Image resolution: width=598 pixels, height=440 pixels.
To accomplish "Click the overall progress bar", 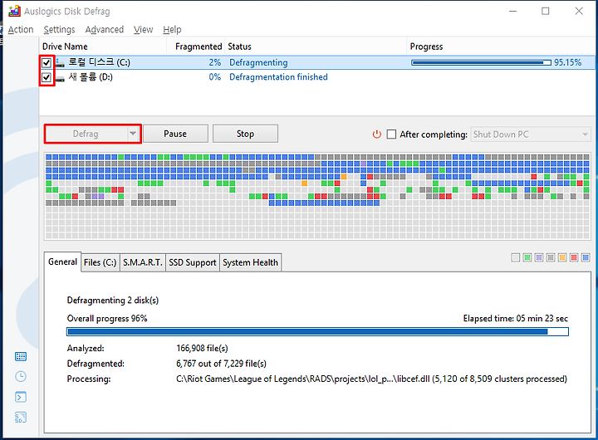I will pyautogui.click(x=317, y=332).
